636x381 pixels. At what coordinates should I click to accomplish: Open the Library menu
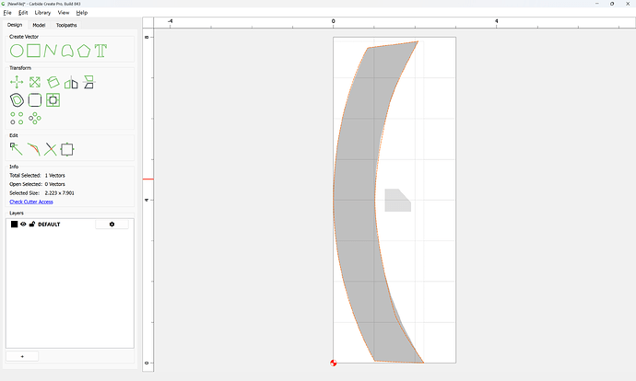coord(42,13)
